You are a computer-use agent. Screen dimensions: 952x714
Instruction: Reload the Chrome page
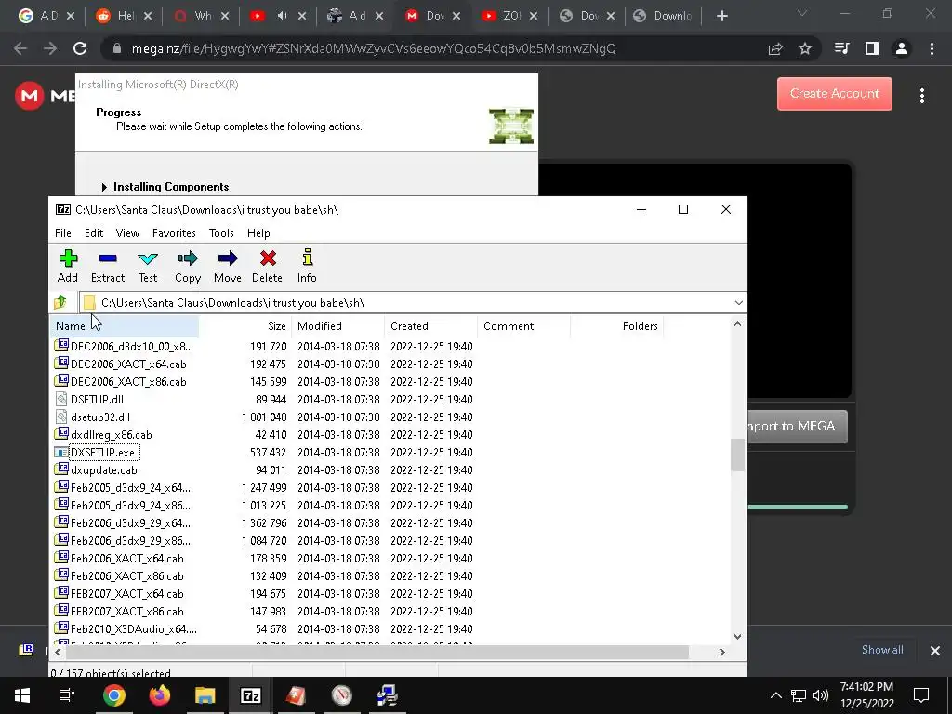tap(80, 48)
